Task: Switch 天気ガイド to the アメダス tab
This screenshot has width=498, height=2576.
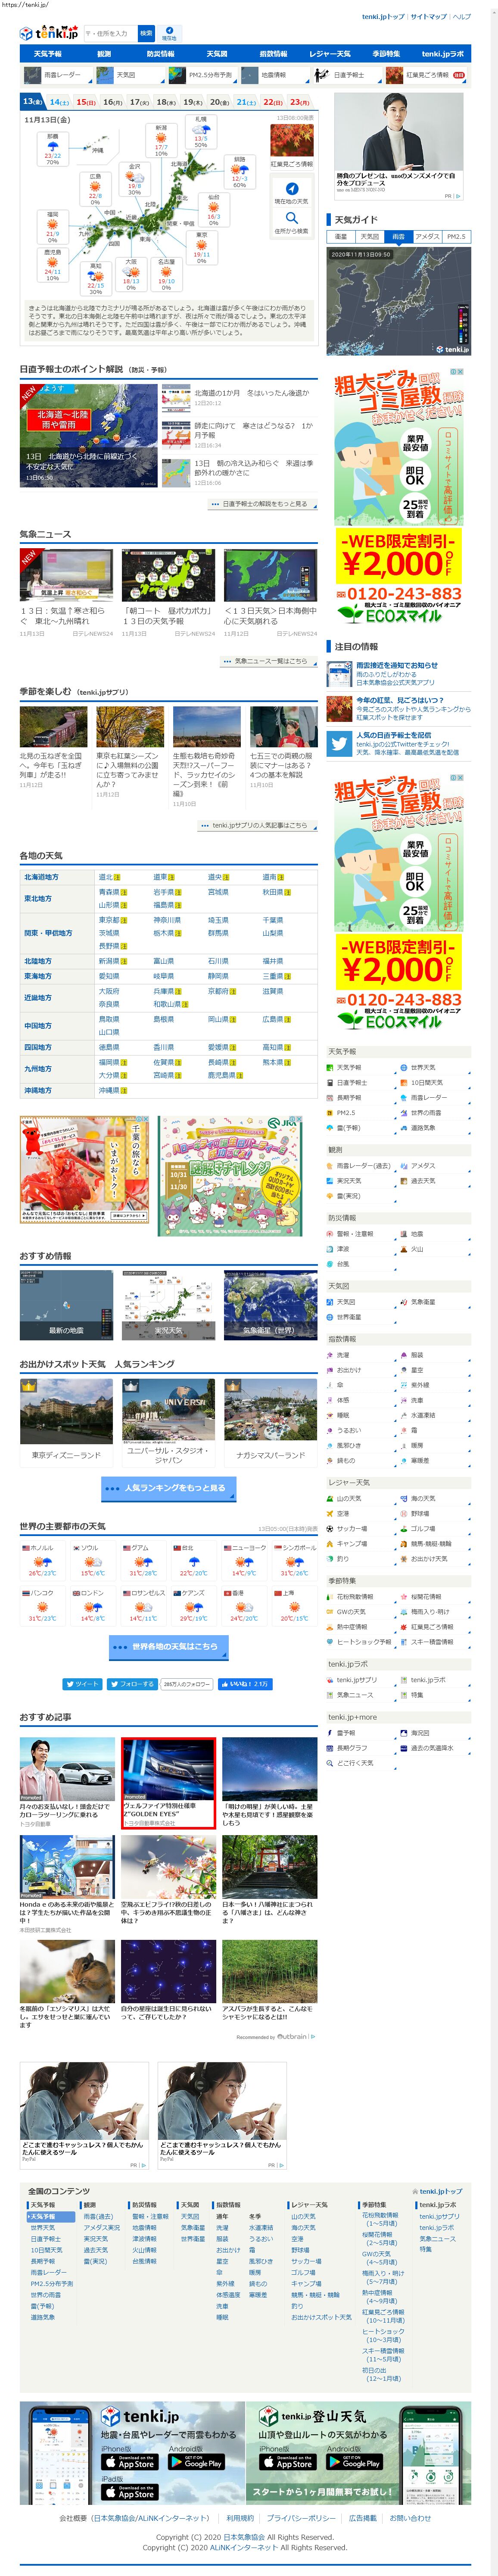Action: click(428, 237)
